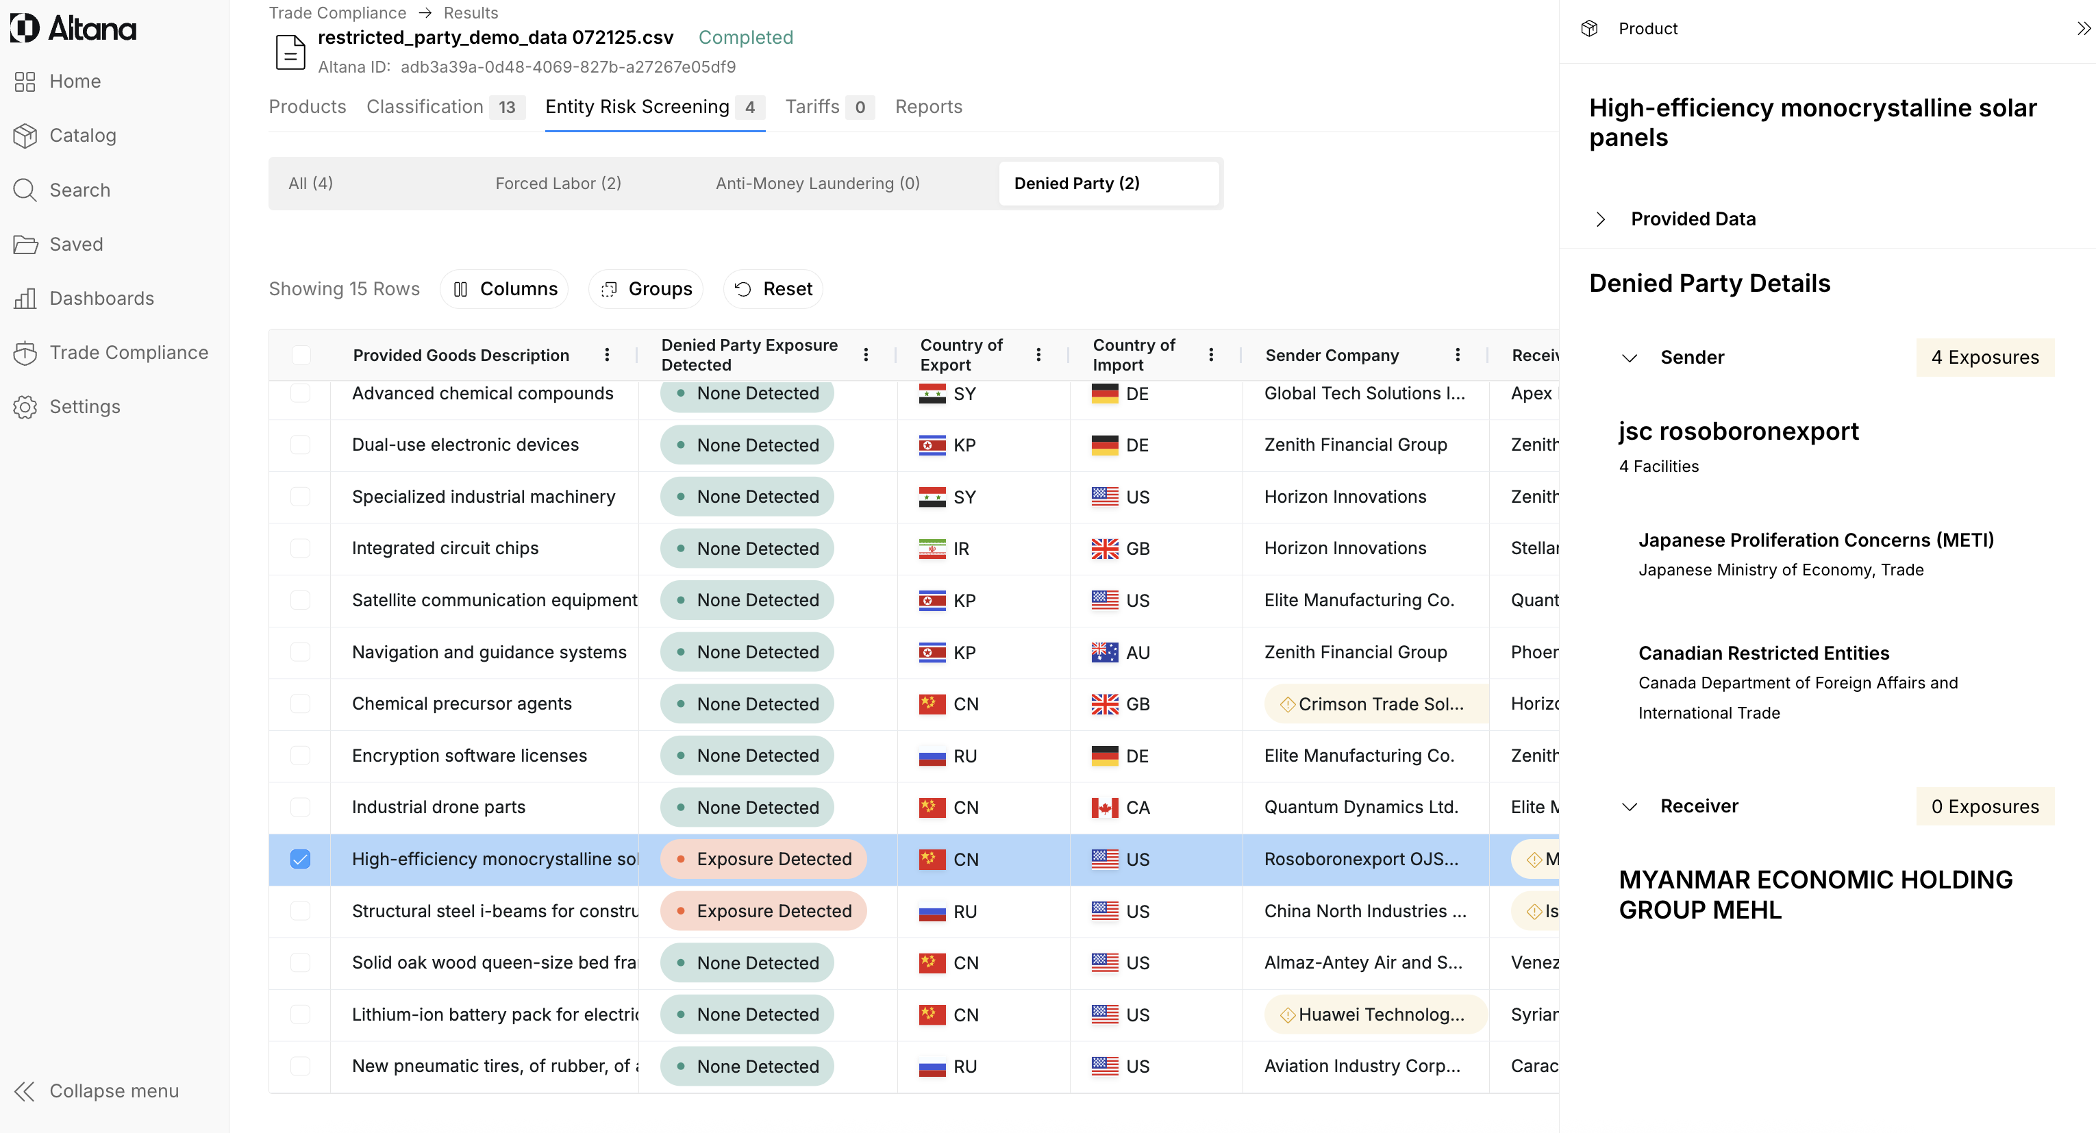Viewport: 2096px width, 1133px height.
Task: Uncheck the High-efficiency monocrystalline row checkbox
Action: [300, 859]
